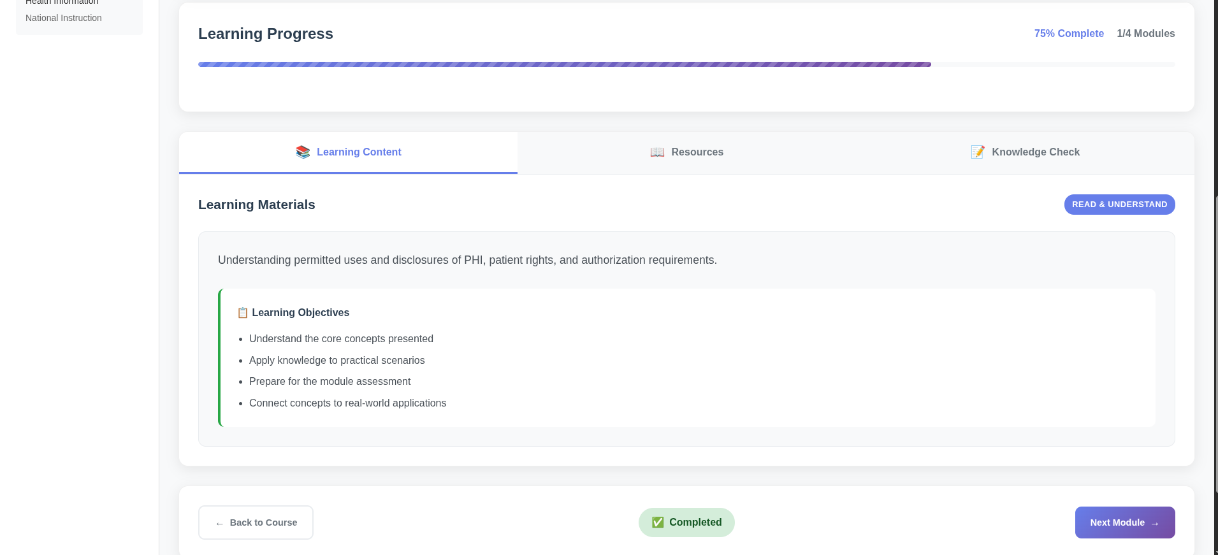Click the green checkmark Completed icon

(658, 523)
